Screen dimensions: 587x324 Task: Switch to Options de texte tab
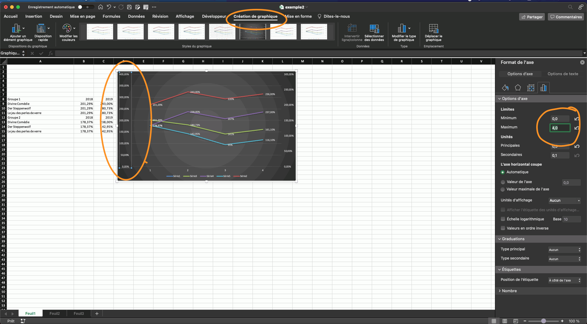(563, 74)
